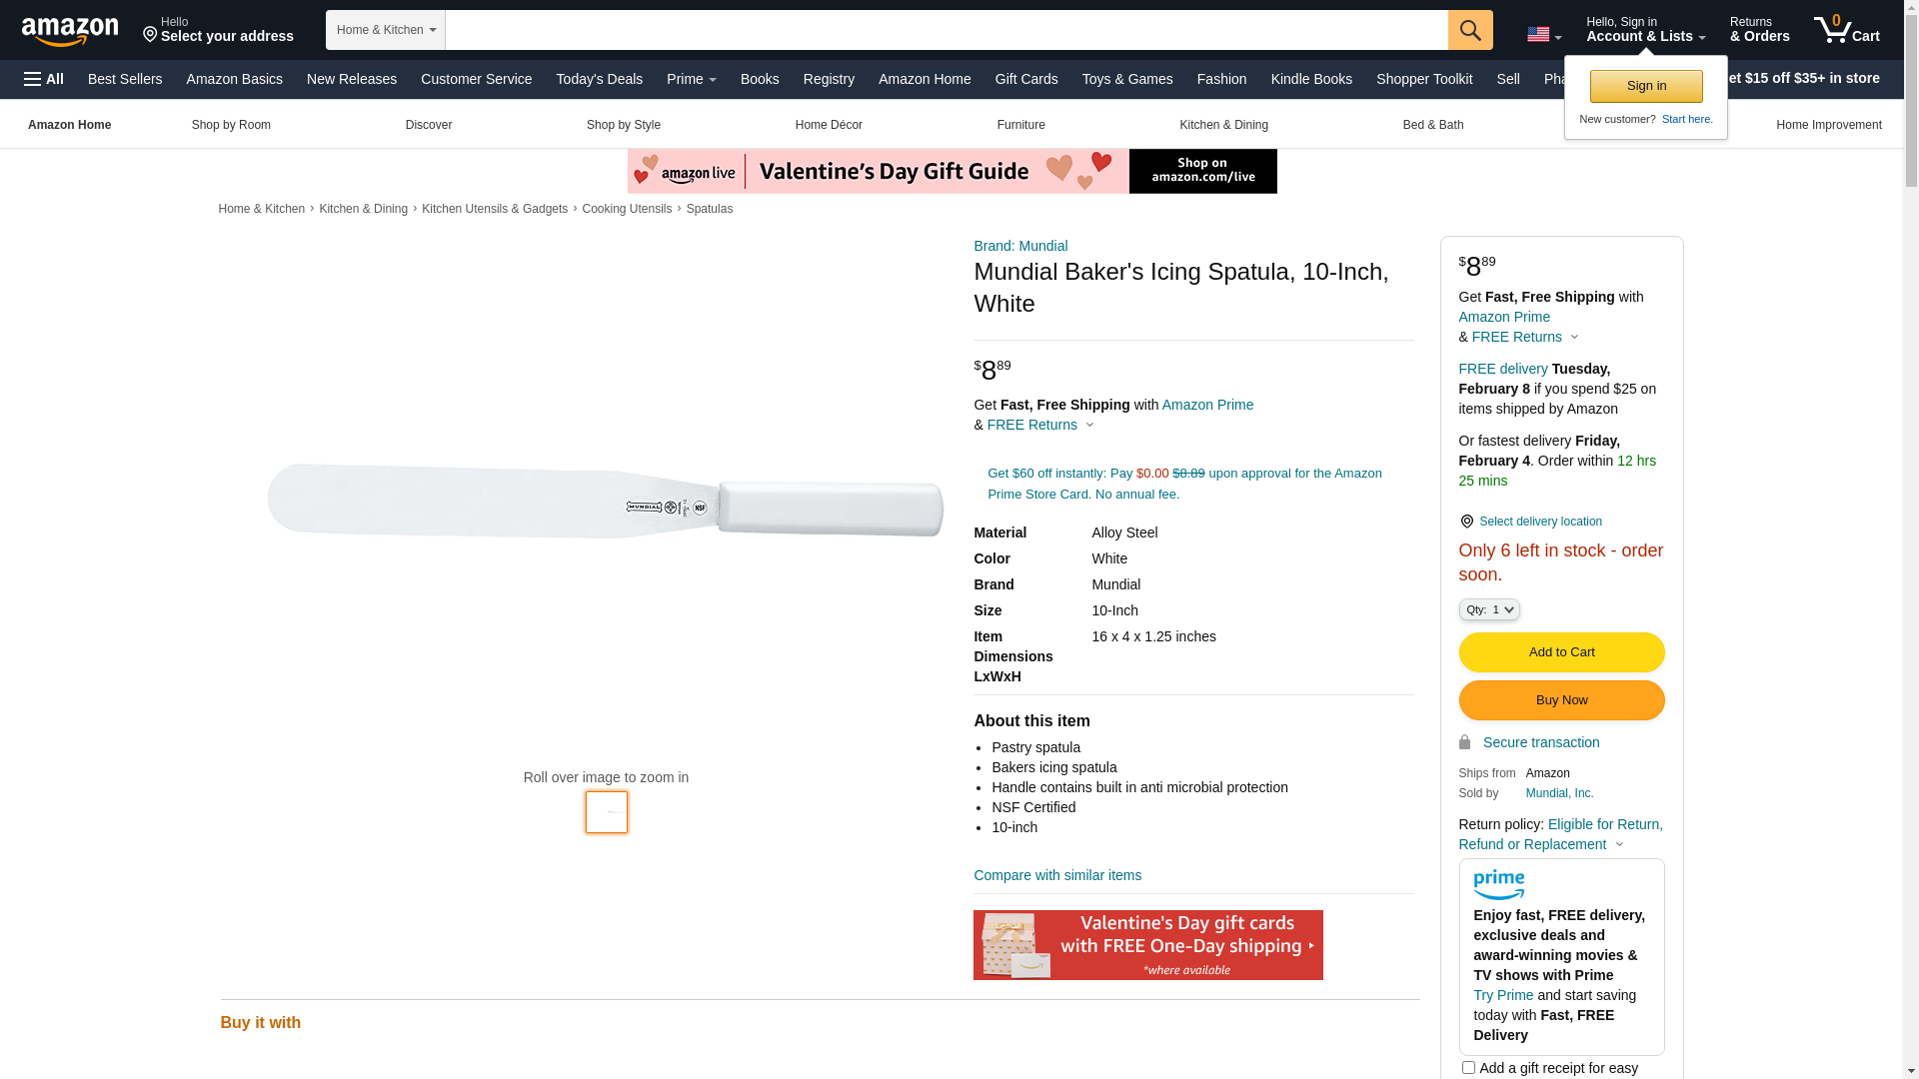Screen dimensions: 1919x1079
Task: Click the Secure transaction lock link
Action: pos(1539,742)
